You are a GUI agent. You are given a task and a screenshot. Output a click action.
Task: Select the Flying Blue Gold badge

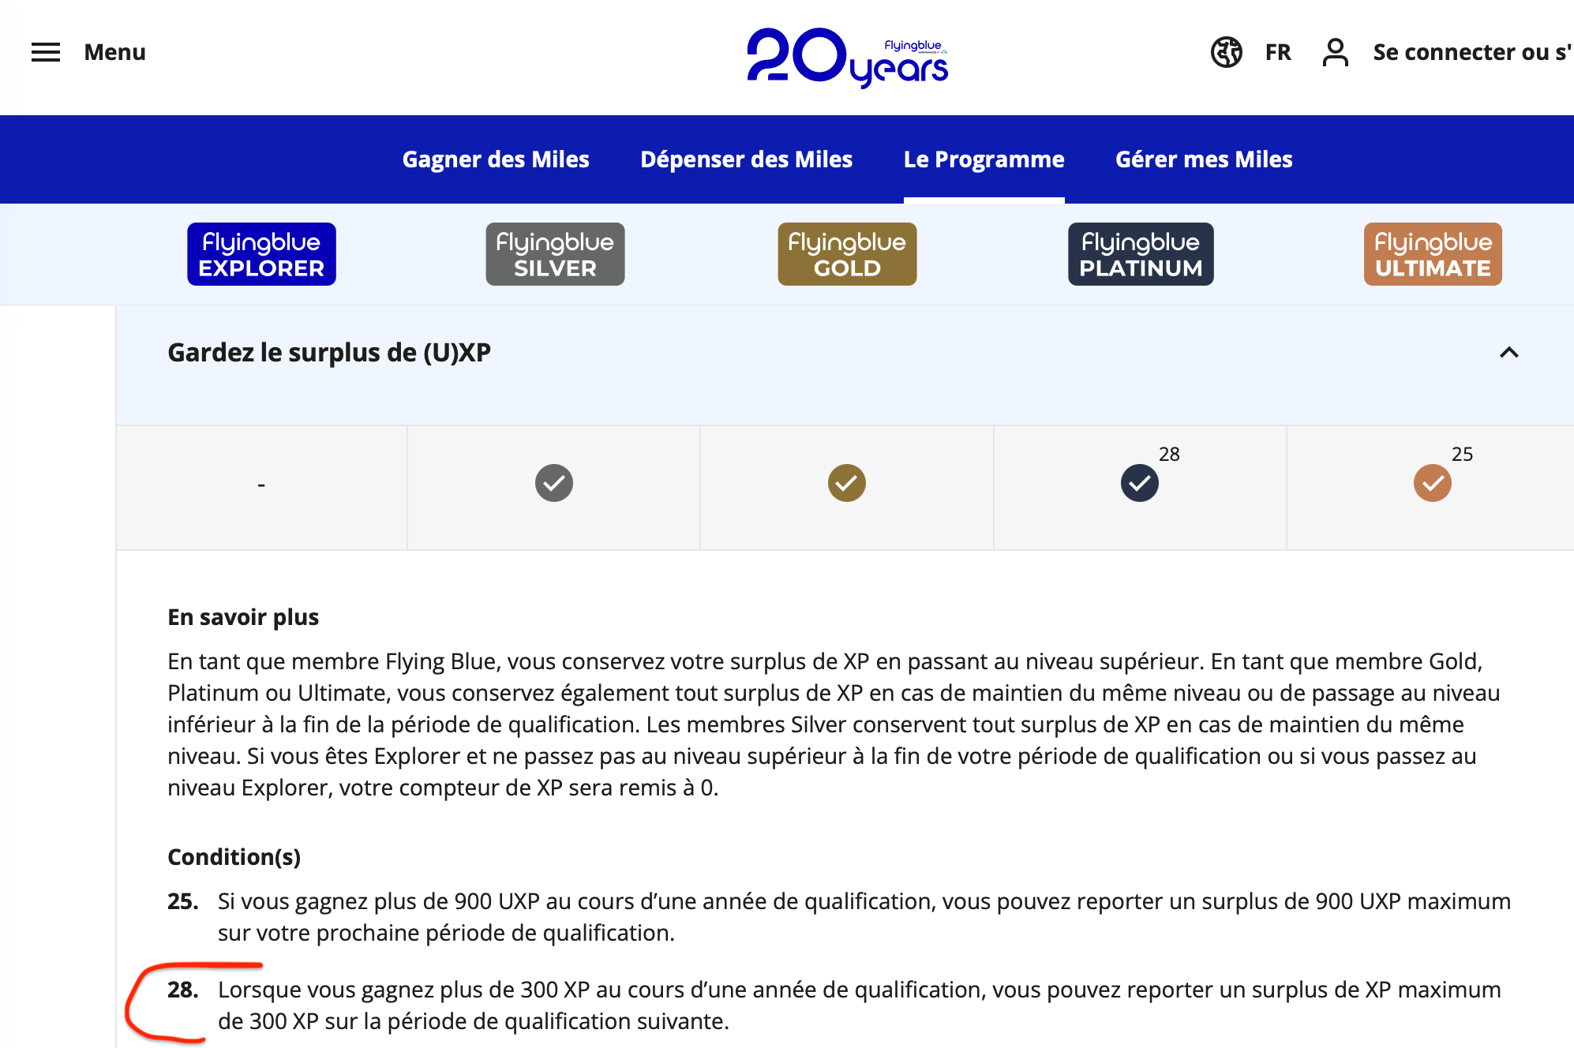coord(847,254)
